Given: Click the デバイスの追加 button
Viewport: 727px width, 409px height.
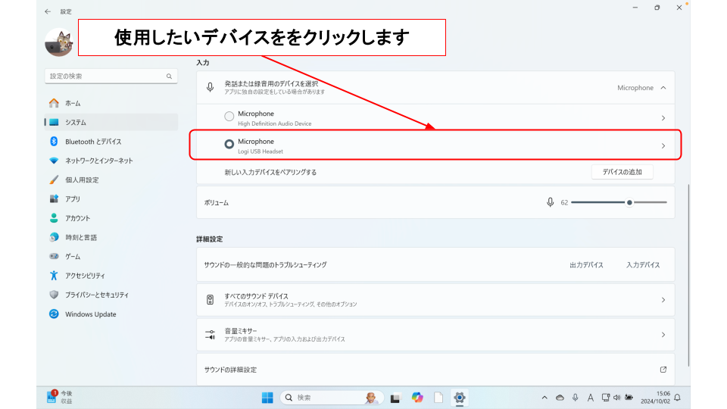Looking at the screenshot, I should (622, 172).
